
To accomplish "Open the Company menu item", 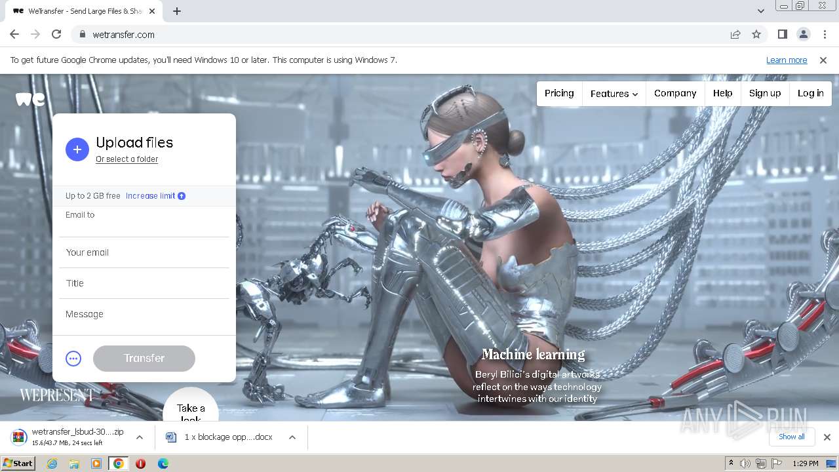I will (675, 93).
